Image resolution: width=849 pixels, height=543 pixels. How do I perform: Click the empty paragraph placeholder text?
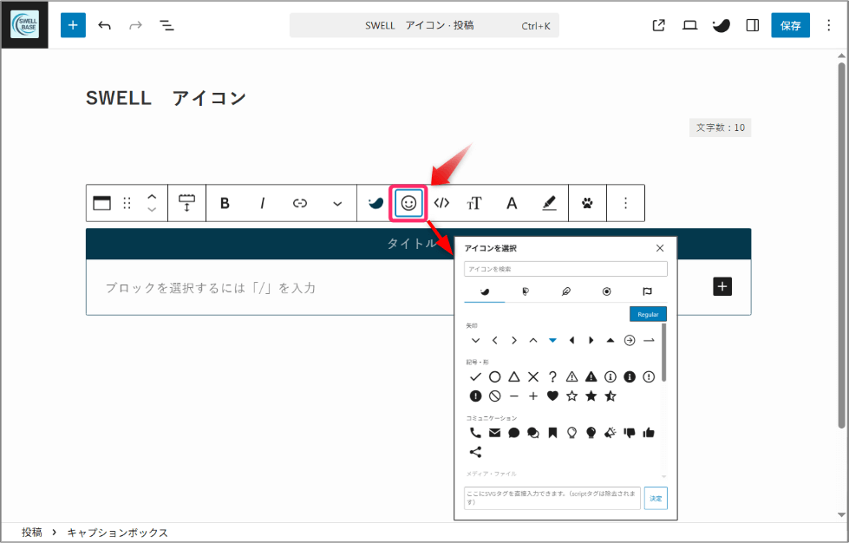click(210, 287)
